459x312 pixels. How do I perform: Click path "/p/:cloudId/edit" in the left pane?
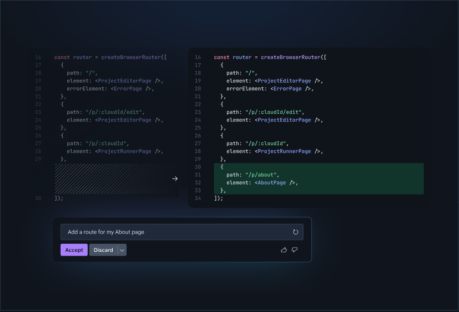point(106,112)
